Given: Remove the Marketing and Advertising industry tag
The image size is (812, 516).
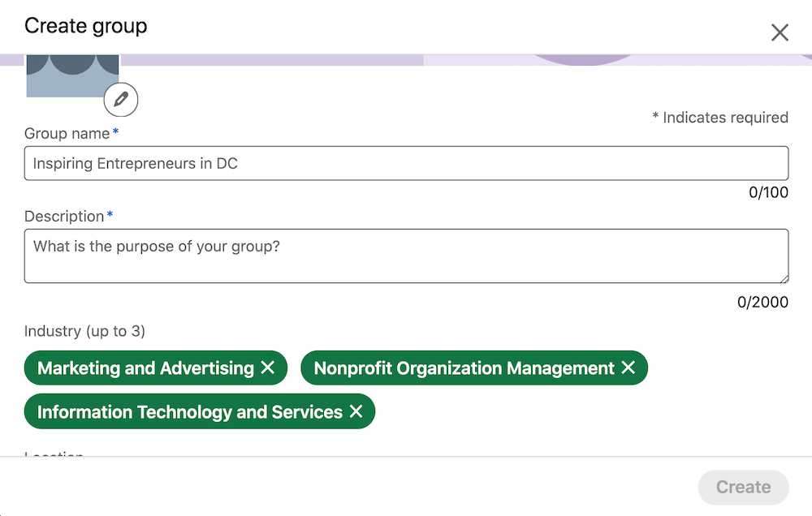Looking at the screenshot, I should (x=268, y=368).
